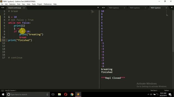Click the '# break' comment line
This screenshot has width=174, height=97.
click(x=13, y=11)
